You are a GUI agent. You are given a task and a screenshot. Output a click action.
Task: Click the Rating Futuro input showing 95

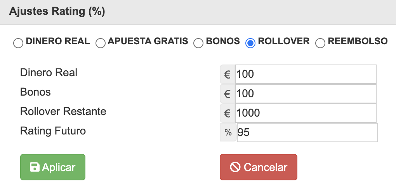pyautogui.click(x=307, y=133)
